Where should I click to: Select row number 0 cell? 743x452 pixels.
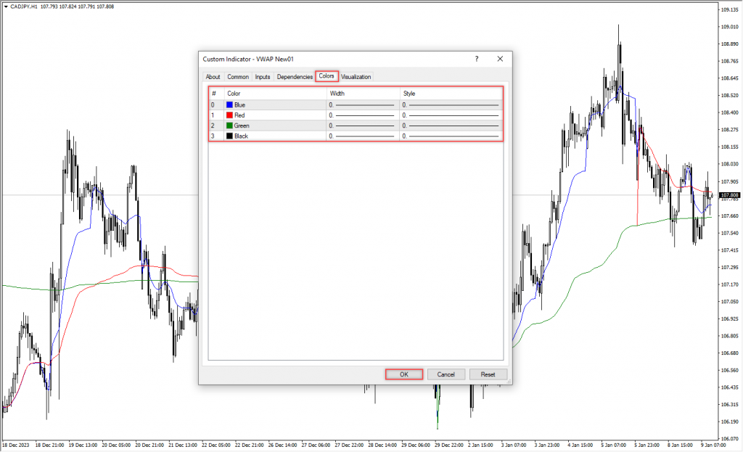click(216, 104)
